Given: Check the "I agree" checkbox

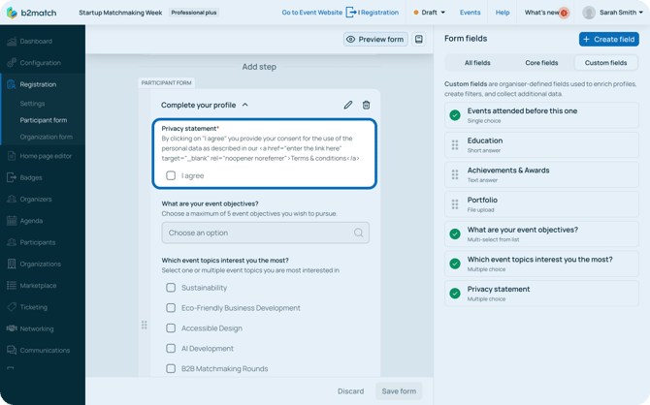Looking at the screenshot, I should [171, 175].
